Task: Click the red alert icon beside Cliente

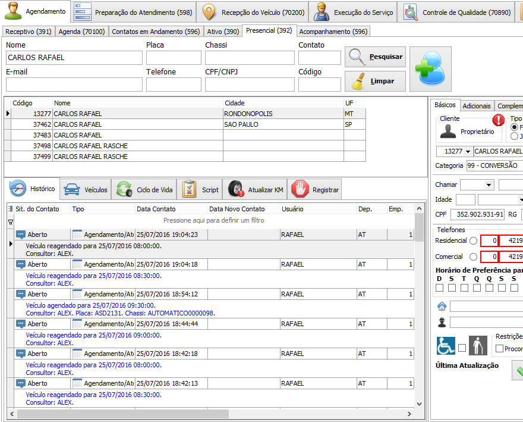Action: 499,120
